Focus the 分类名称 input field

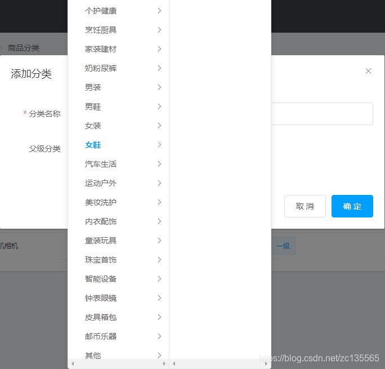pyautogui.click(x=322, y=114)
